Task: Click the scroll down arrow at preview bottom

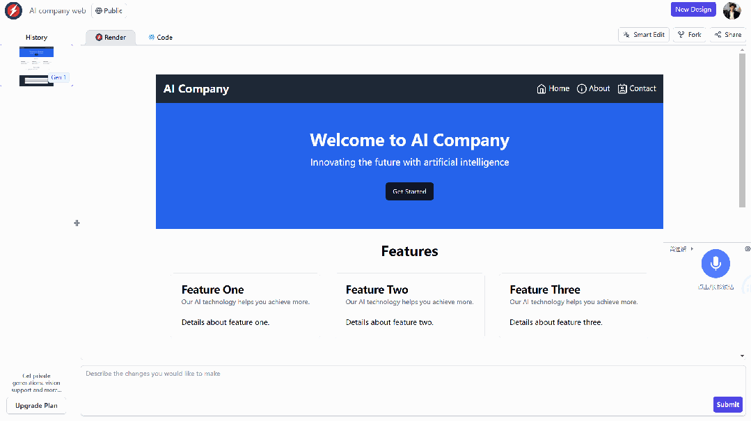Action: click(743, 356)
